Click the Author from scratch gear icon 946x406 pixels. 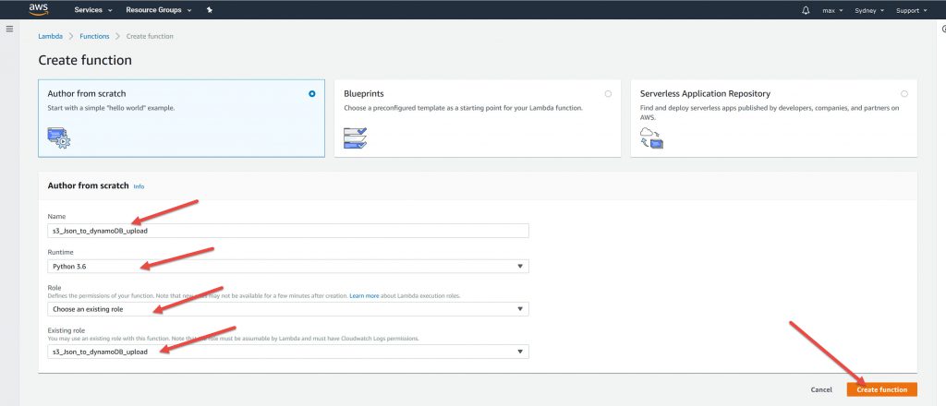tap(59, 138)
